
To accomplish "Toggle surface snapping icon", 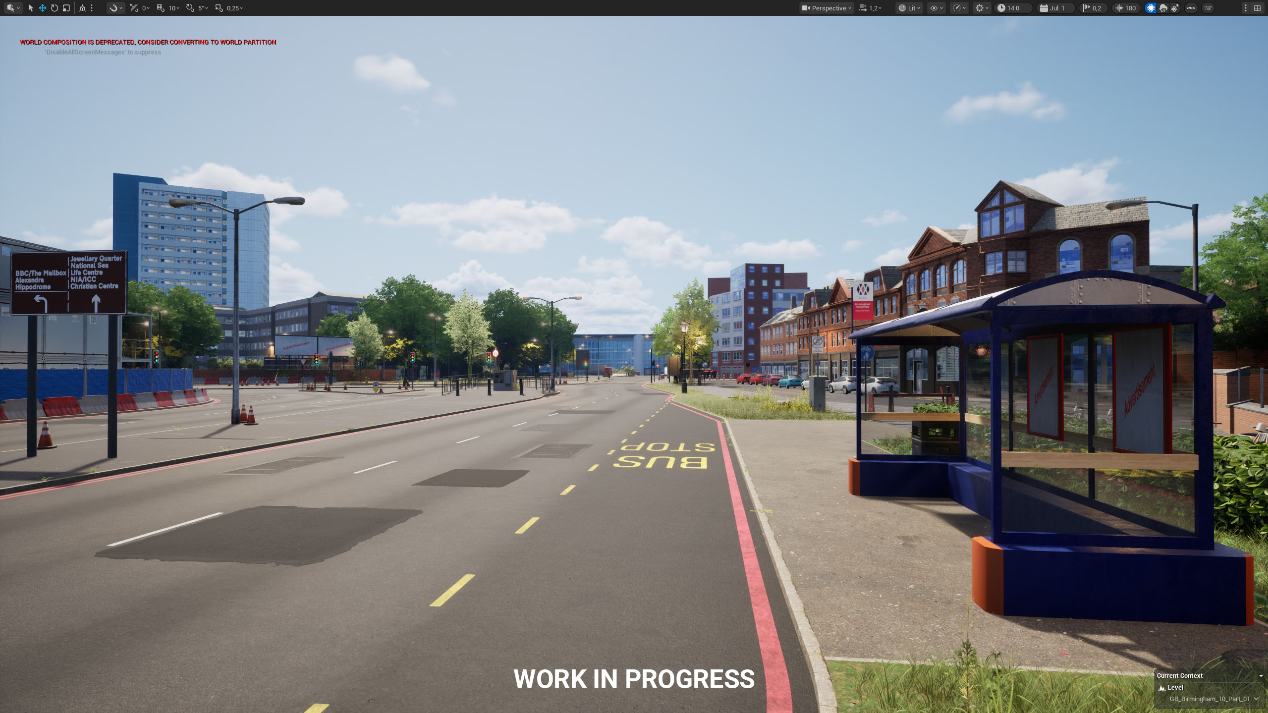I will [134, 8].
